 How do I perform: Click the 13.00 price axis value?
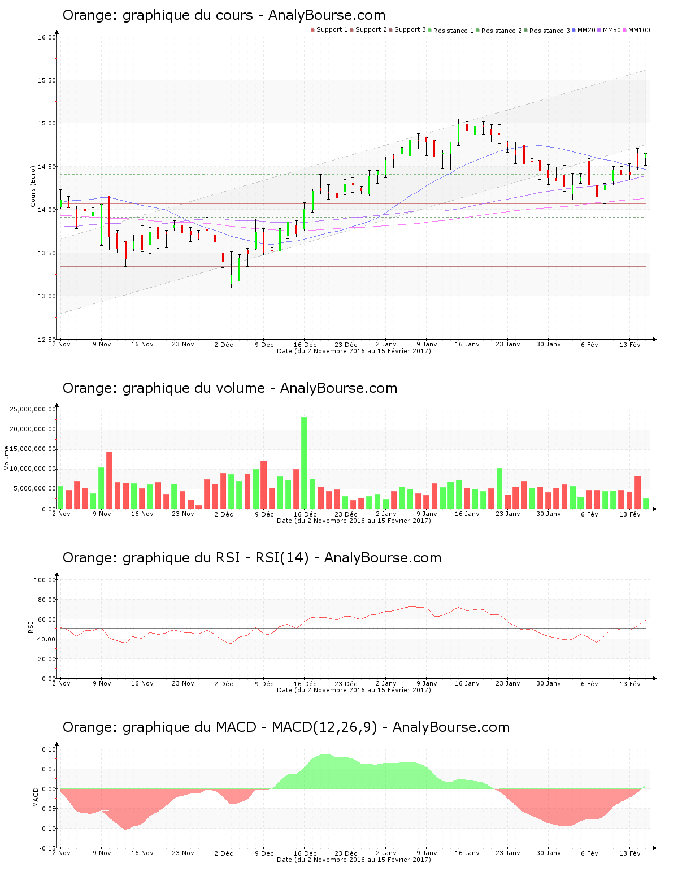tap(47, 296)
